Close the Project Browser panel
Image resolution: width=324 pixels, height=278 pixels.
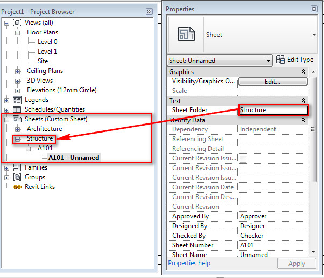click(x=149, y=12)
